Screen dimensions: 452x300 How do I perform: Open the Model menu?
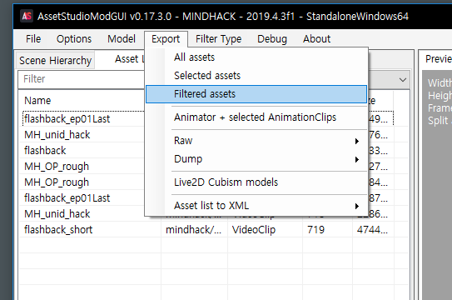[122, 39]
